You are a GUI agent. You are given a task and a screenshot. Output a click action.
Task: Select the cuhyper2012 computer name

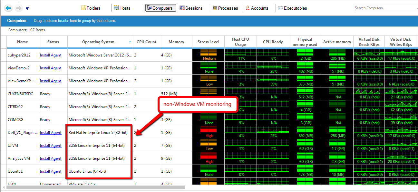pyautogui.click(x=19, y=55)
